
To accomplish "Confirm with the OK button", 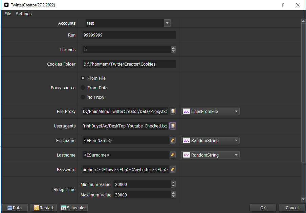I will coord(263,208).
